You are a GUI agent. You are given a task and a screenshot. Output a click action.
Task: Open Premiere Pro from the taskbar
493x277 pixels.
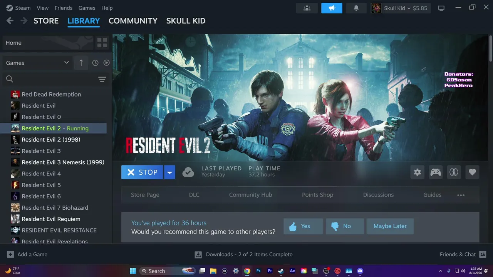coord(270,271)
